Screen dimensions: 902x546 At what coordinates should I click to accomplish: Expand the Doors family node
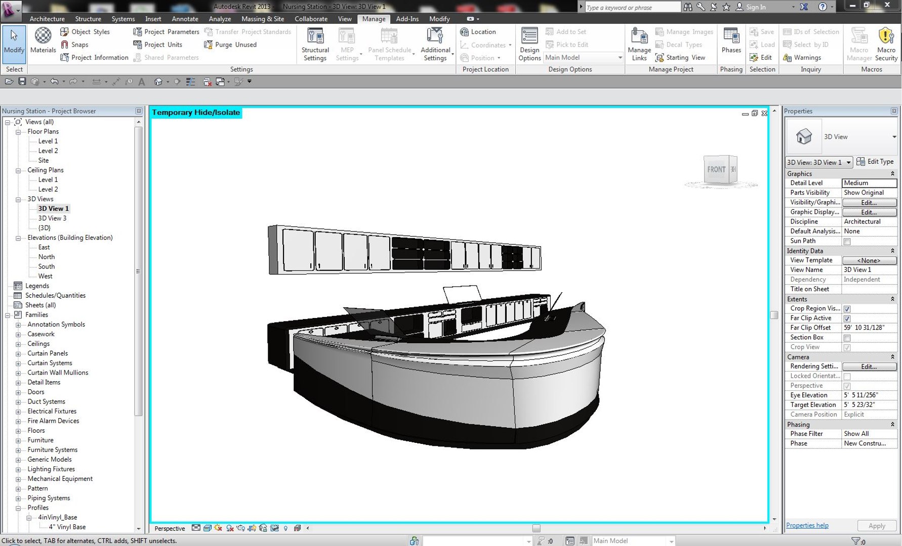(x=18, y=392)
